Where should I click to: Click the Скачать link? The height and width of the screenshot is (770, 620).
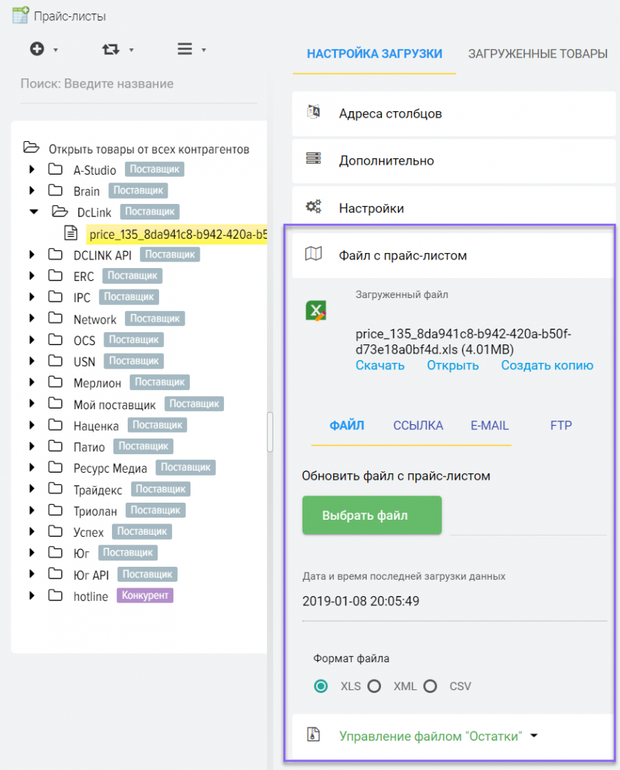click(x=380, y=366)
